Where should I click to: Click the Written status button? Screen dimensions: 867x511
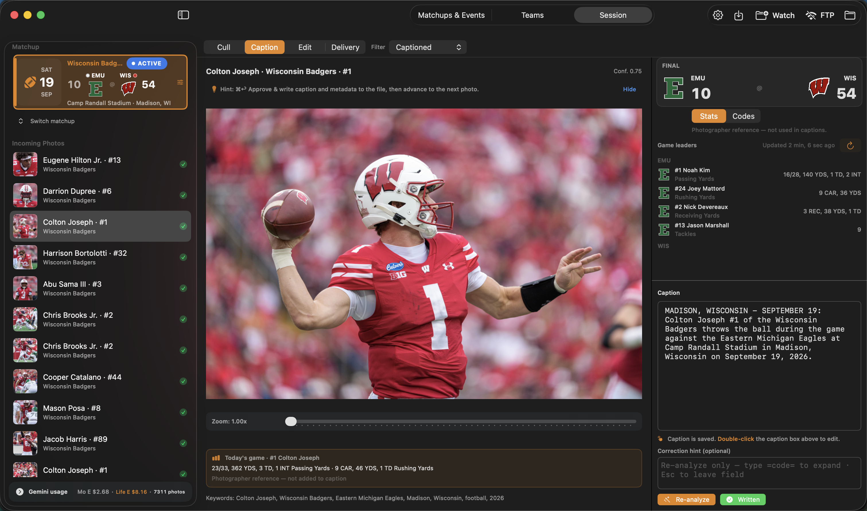point(742,499)
